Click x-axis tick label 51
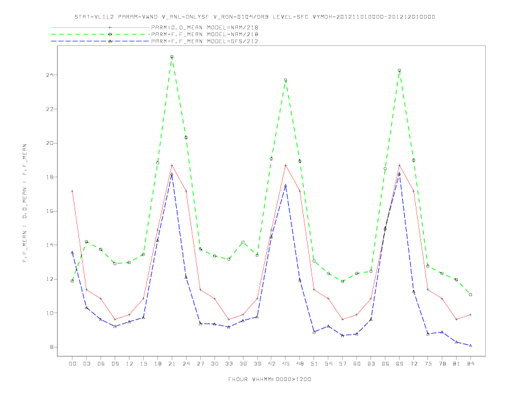 coord(314,364)
